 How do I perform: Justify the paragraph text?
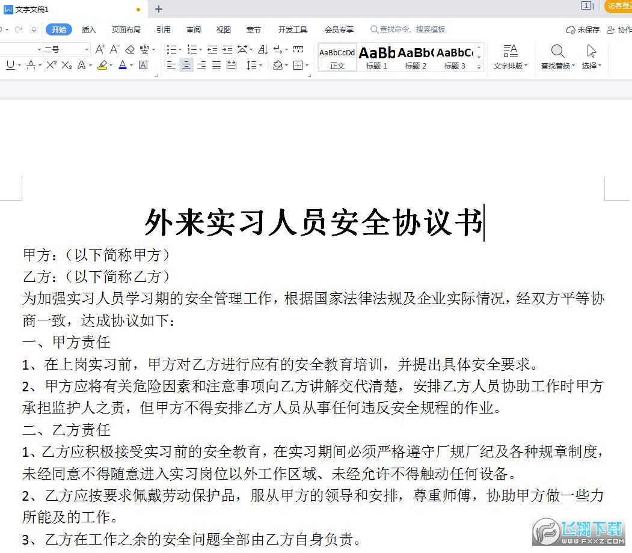[216, 65]
